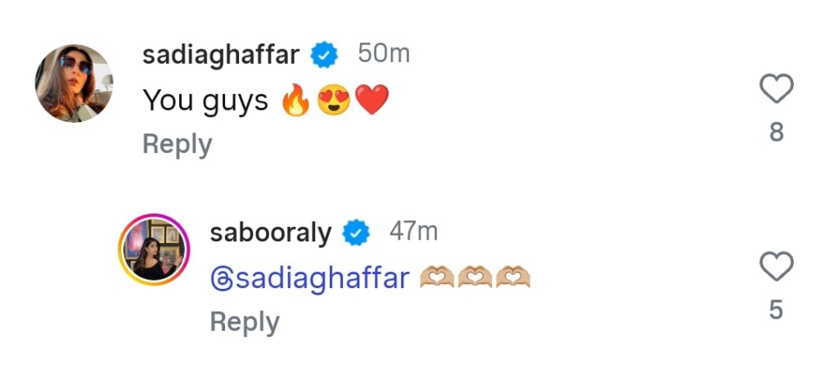Click the 50m timestamp

click(x=384, y=54)
